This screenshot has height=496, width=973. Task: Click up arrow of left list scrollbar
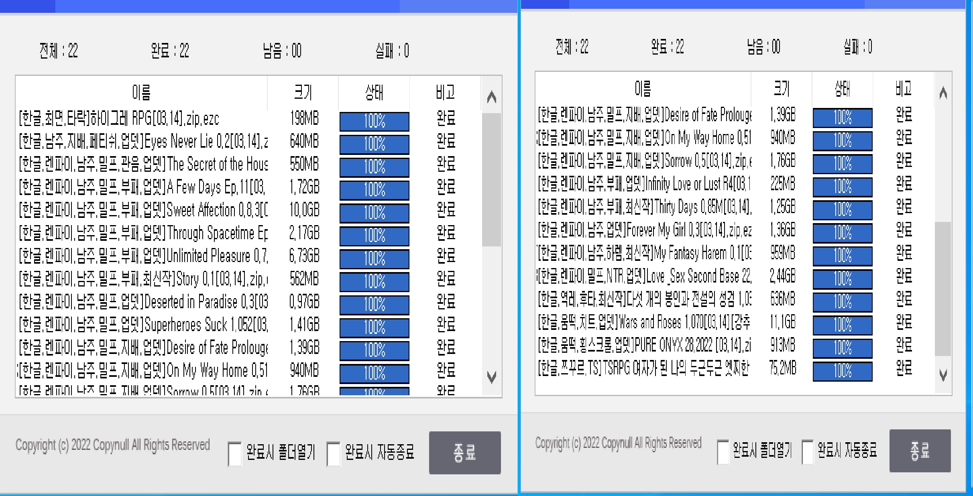[491, 97]
